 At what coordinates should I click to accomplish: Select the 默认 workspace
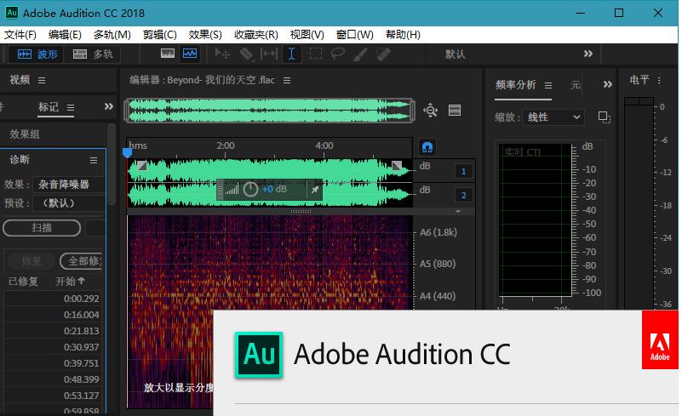tap(456, 54)
